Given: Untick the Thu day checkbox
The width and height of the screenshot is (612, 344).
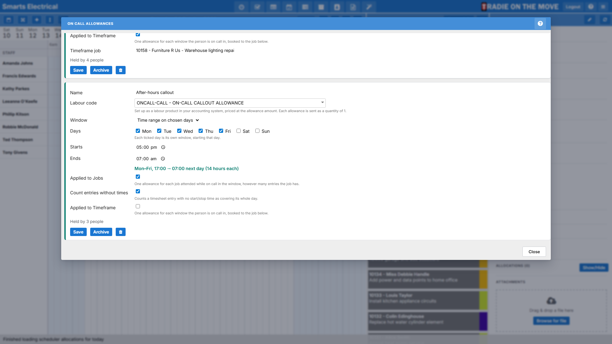Looking at the screenshot, I should pyautogui.click(x=200, y=131).
